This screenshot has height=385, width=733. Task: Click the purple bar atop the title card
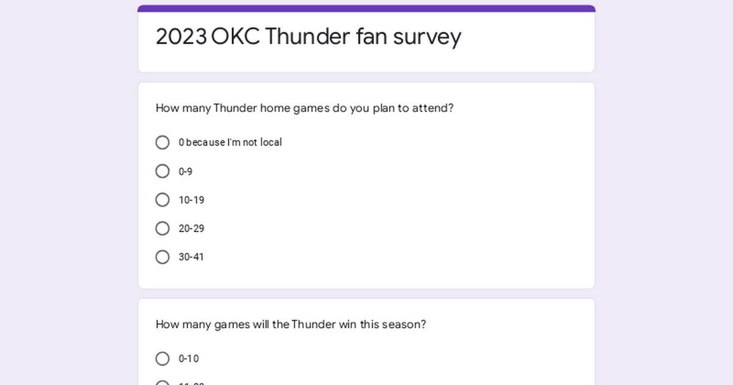pos(366,8)
